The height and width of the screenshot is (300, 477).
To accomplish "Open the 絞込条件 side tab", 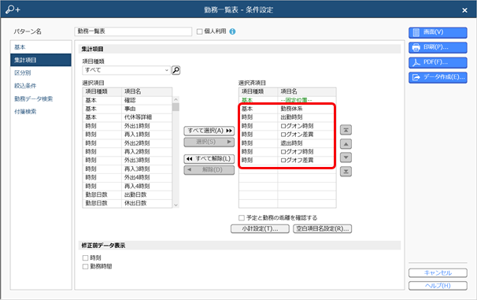I will click(41, 86).
